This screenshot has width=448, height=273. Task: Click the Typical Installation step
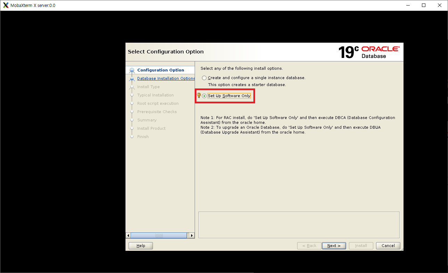155,95
